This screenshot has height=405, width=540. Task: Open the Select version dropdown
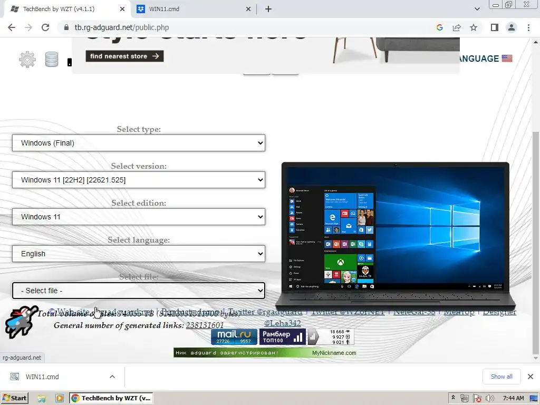[139, 180]
